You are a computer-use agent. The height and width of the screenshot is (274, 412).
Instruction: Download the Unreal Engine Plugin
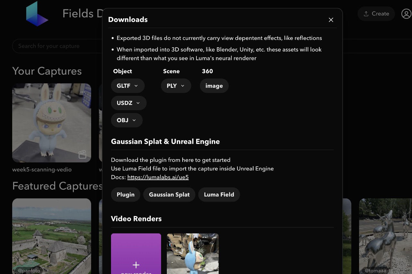coord(125,195)
